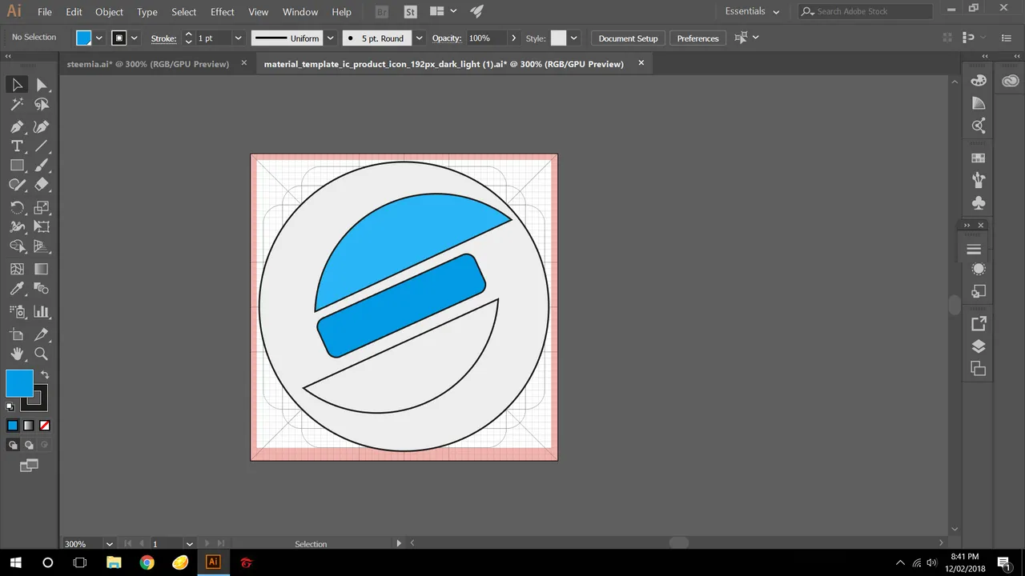
Task: Select the Direct Selection tool
Action: tap(42, 85)
